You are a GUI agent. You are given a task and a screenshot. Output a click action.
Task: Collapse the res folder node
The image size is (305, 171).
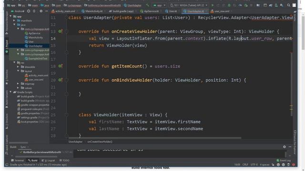pyautogui.click(x=14, y=63)
